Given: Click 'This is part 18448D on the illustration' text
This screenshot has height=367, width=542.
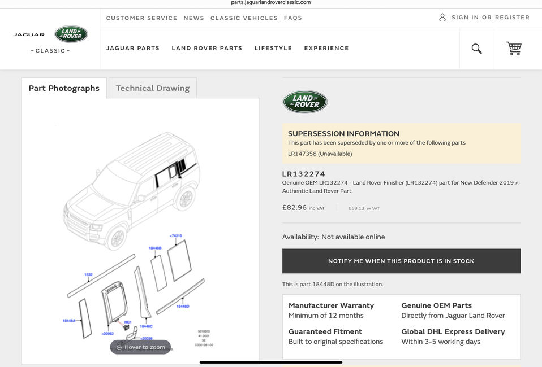Looking at the screenshot, I should 333,284.
